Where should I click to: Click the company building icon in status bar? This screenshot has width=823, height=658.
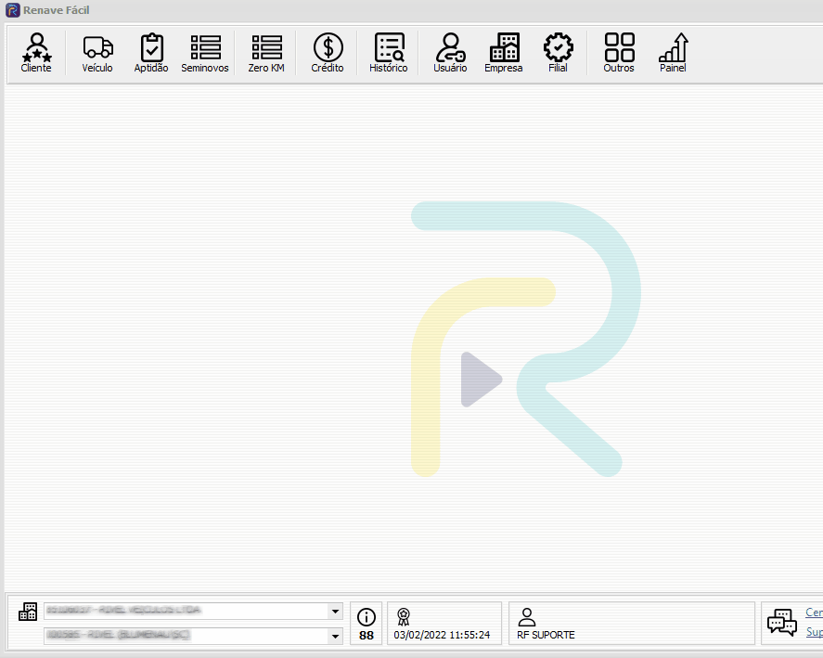pos(28,612)
